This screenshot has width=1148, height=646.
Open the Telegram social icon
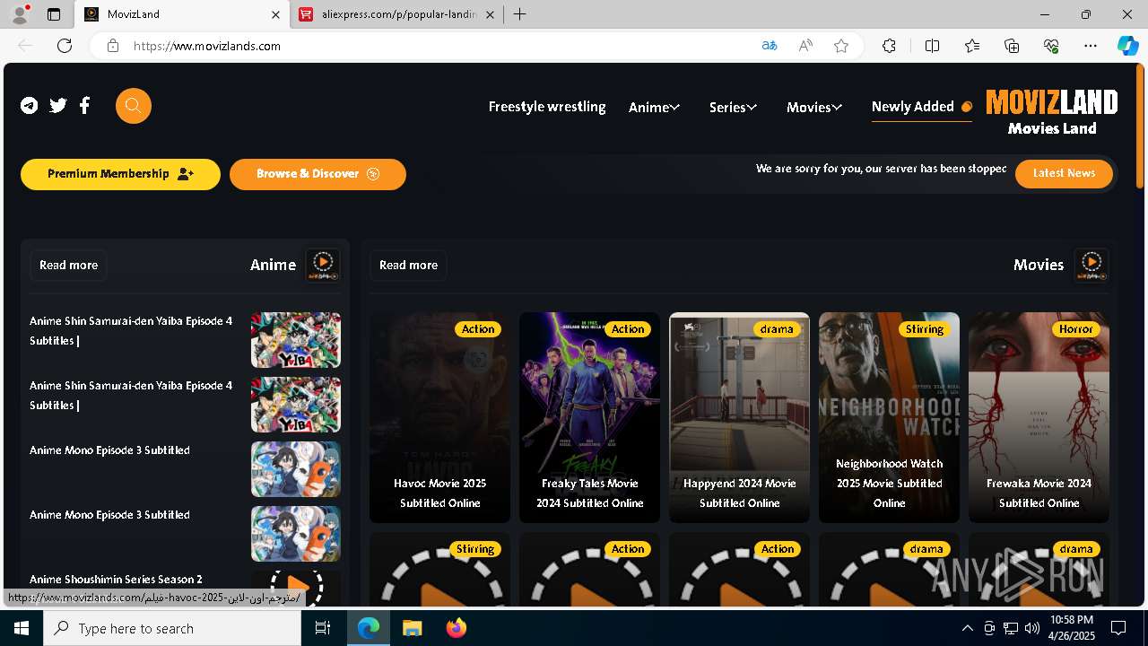coord(30,106)
